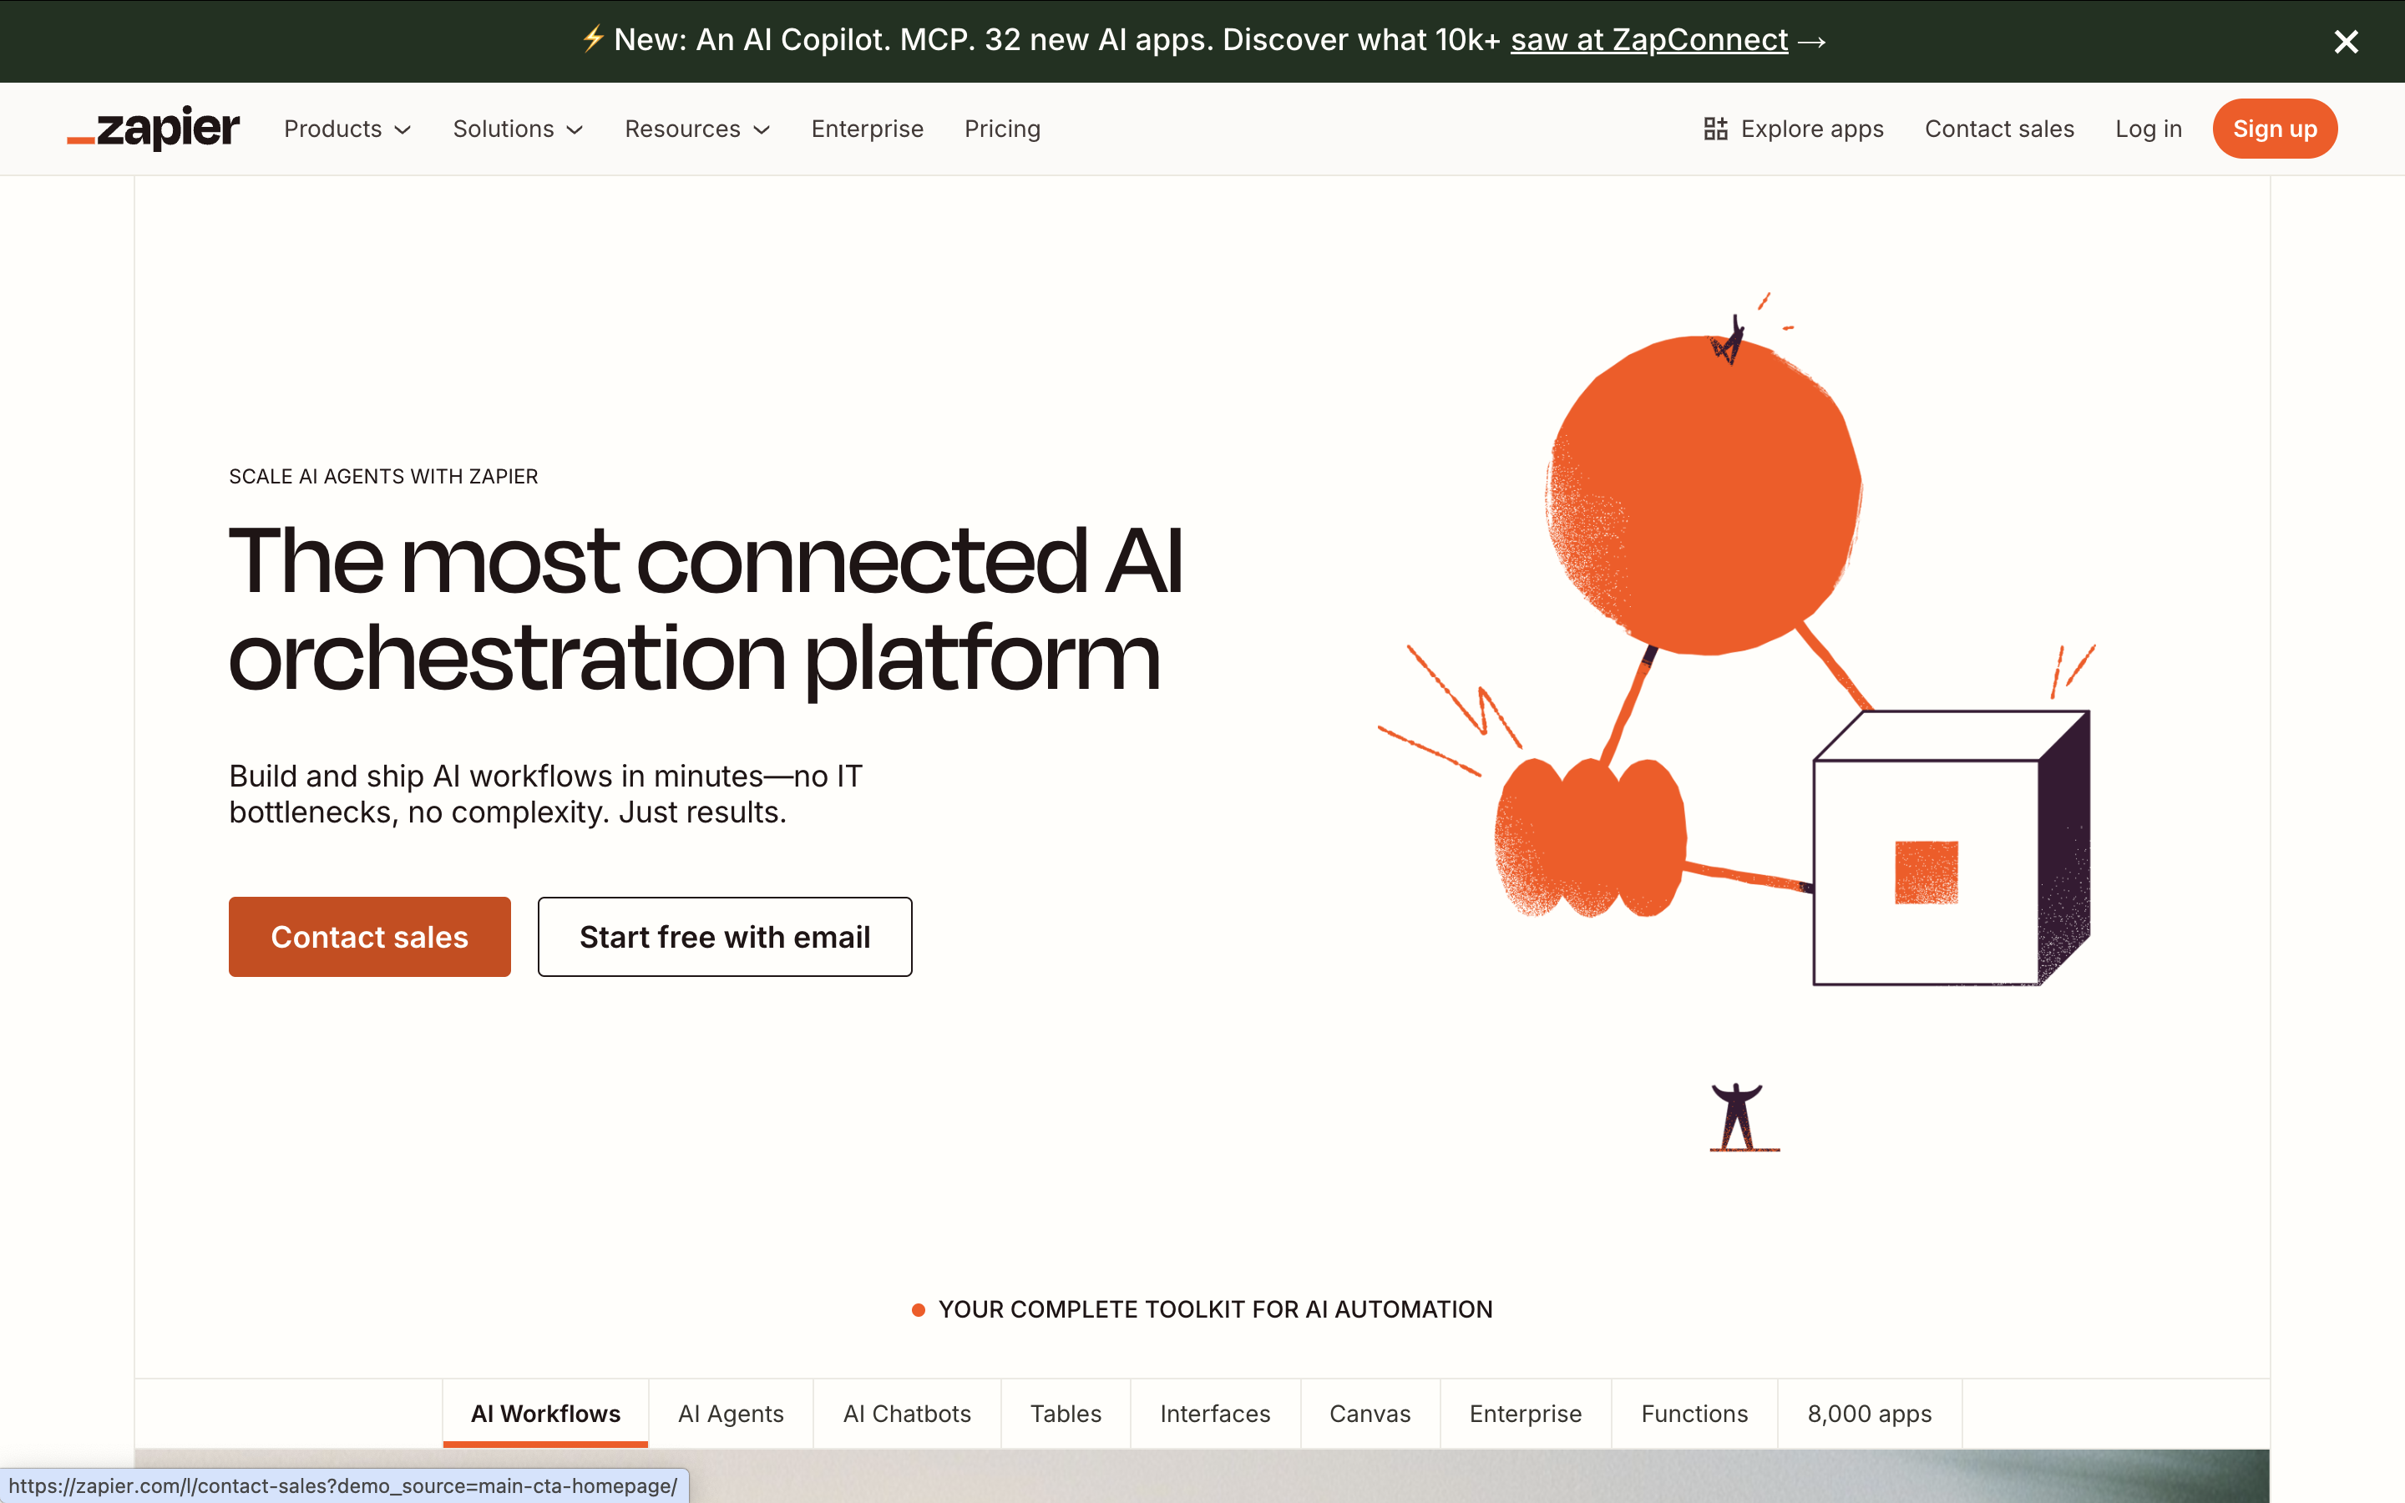Switch to the AI Agents tab
This screenshot has height=1503, width=2405.
pyautogui.click(x=731, y=1414)
